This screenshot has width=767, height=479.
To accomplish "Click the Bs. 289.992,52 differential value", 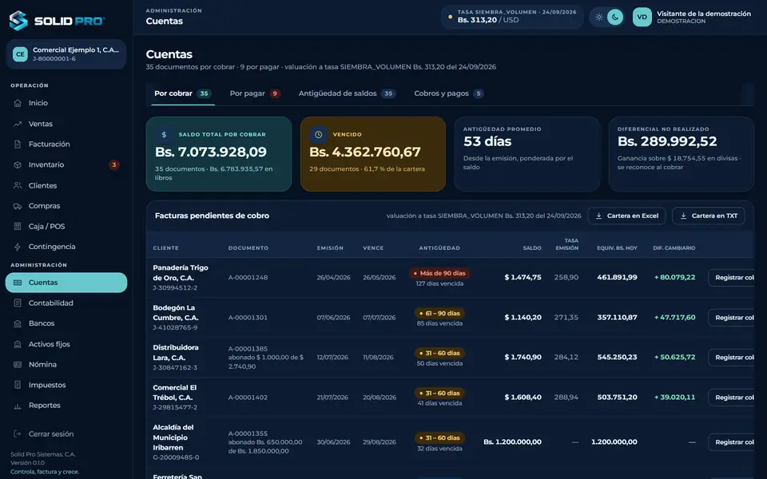I will coord(667,142).
